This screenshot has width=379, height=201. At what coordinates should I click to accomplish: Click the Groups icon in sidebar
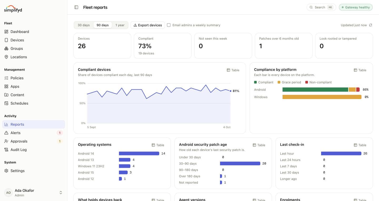tap(6, 48)
